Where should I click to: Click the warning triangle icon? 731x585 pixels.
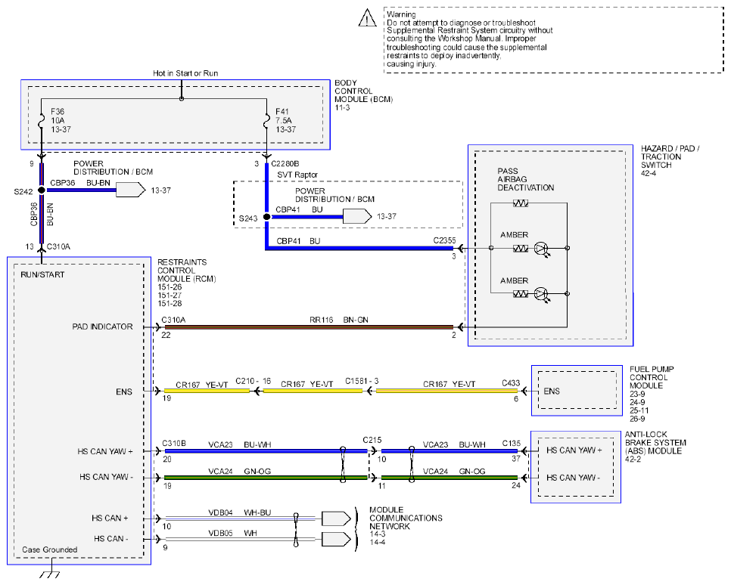[367, 18]
